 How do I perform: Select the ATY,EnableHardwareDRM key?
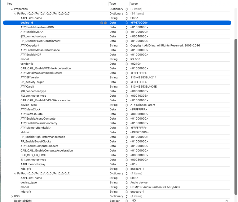[x=37, y=27]
